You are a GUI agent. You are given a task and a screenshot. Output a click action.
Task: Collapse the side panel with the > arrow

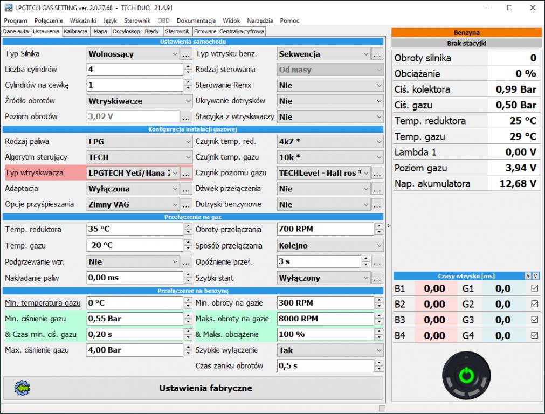(389, 225)
